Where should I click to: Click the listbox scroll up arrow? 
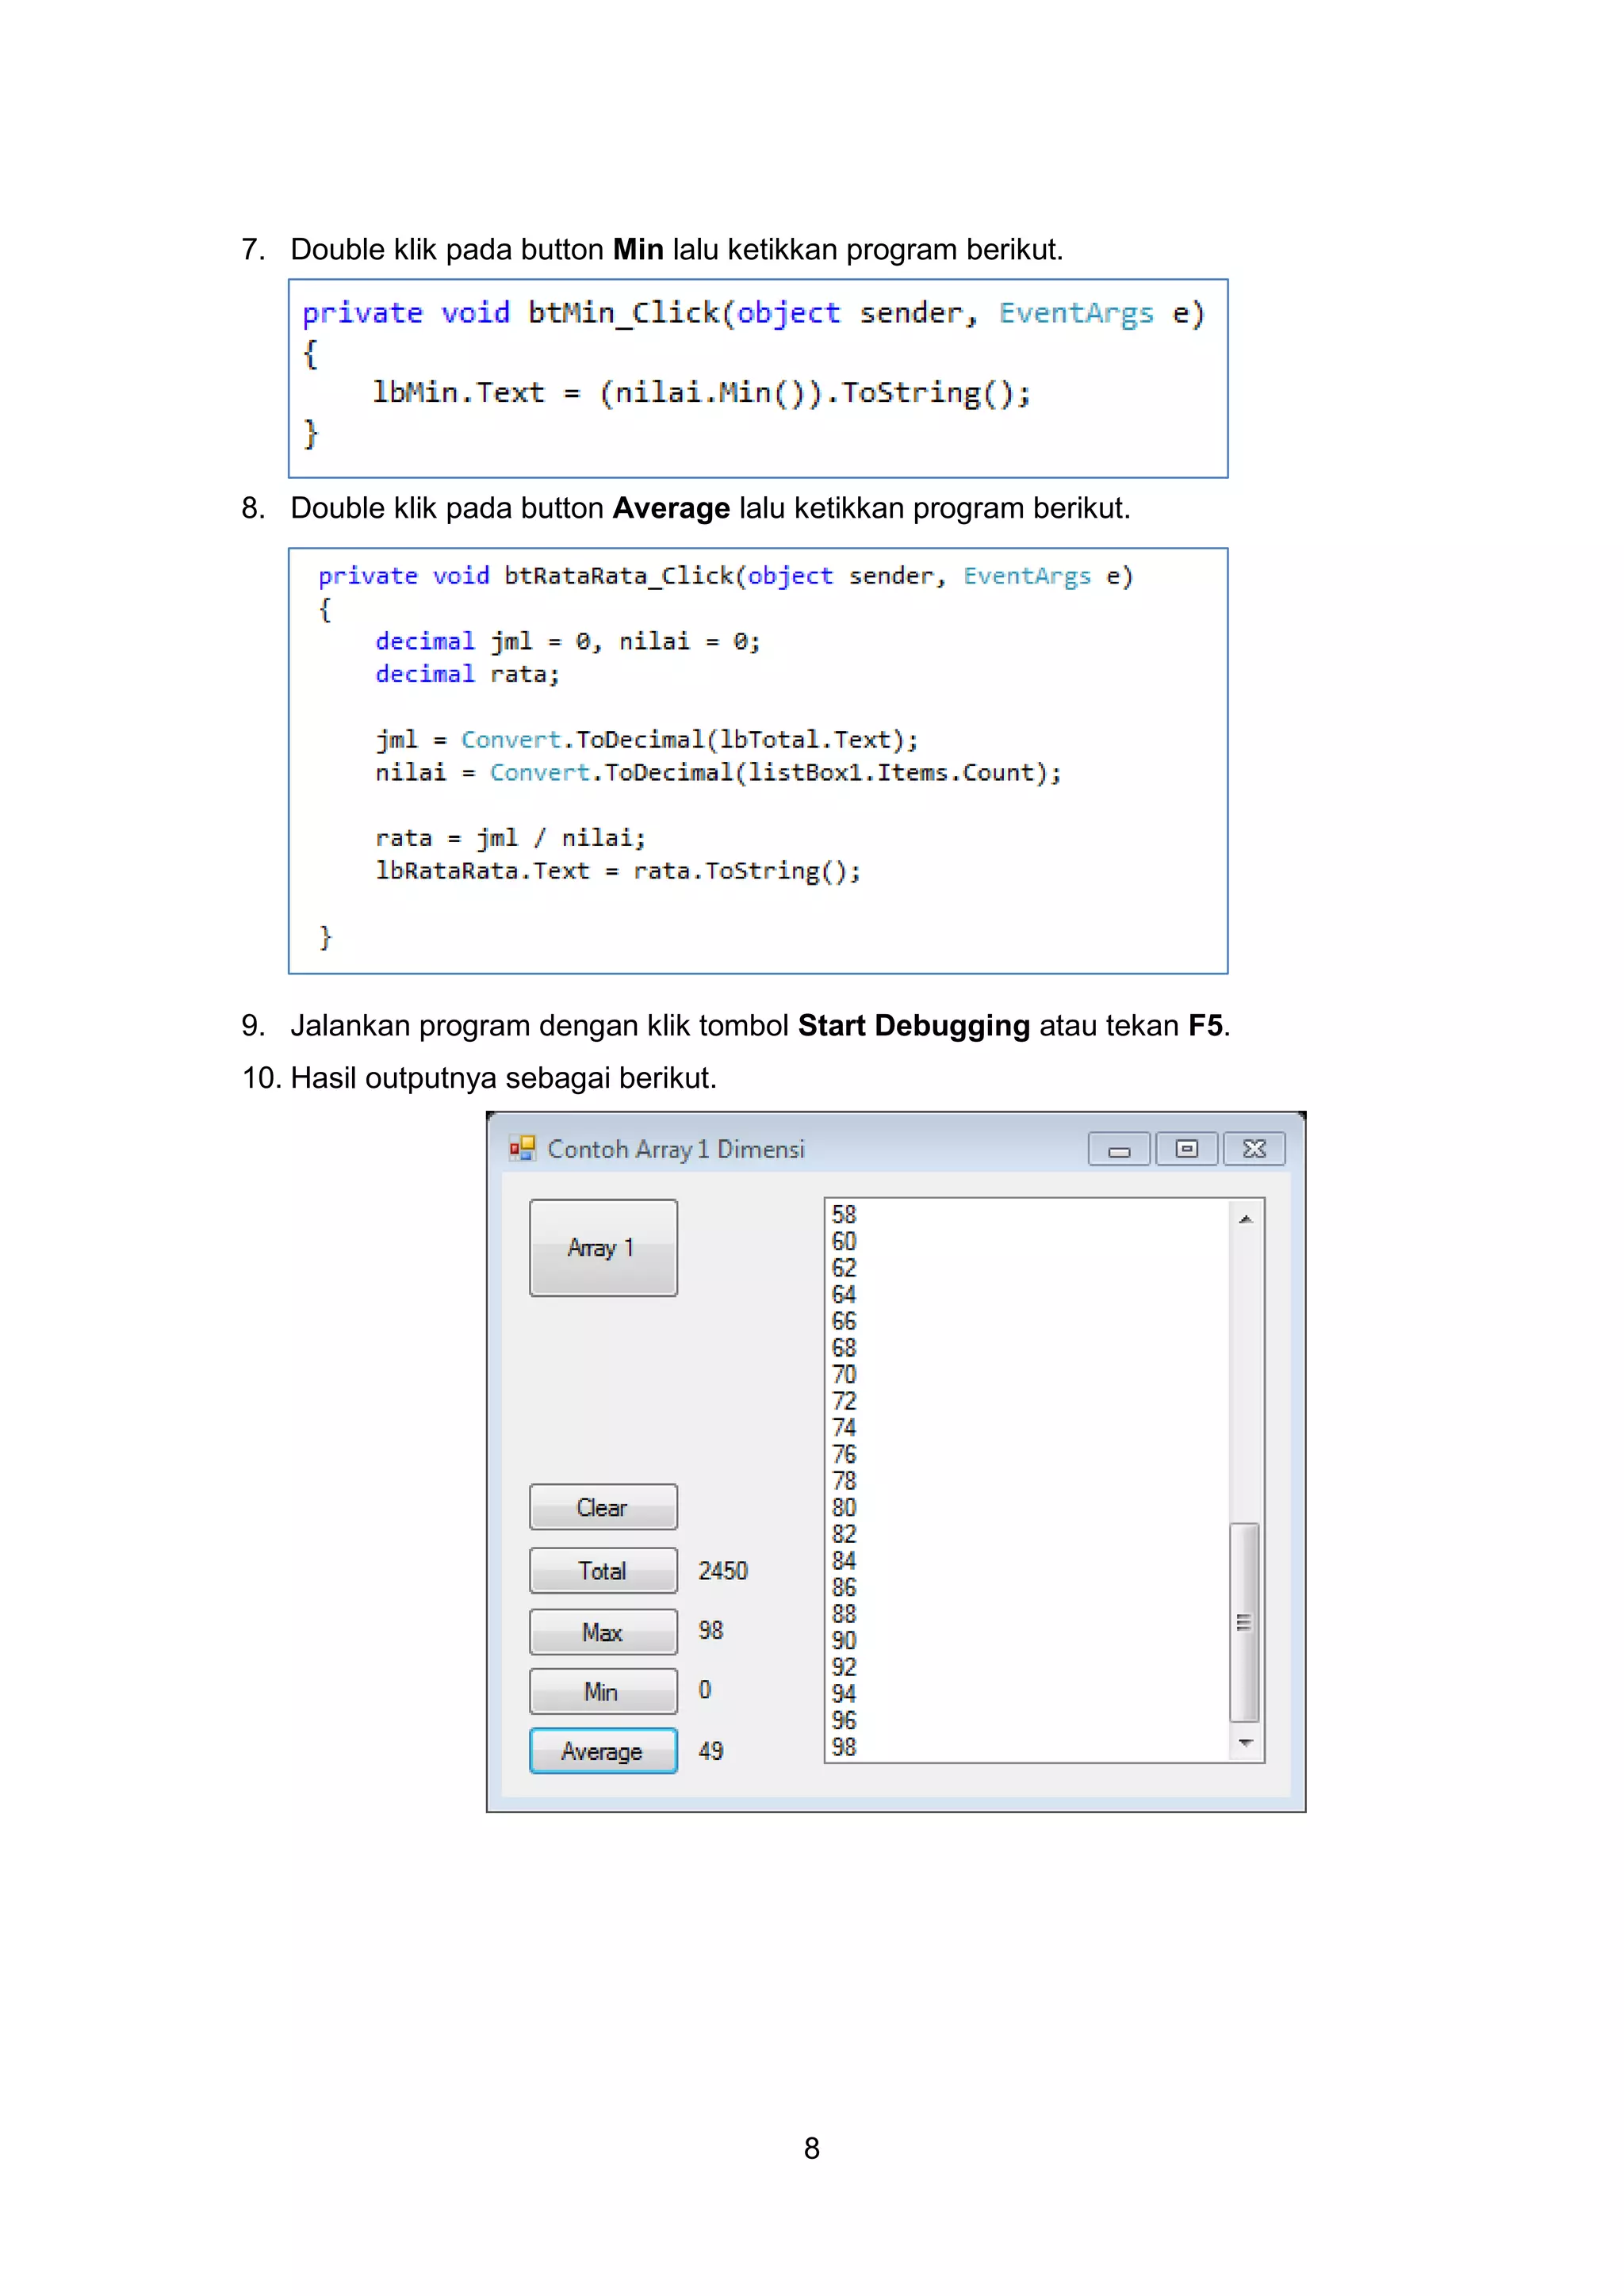coord(1245,1219)
